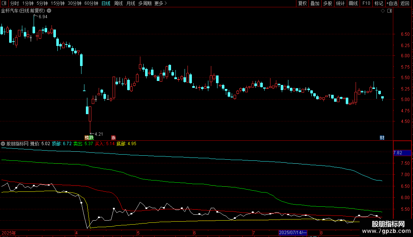Click the 返回 back button

[x=405, y=3]
